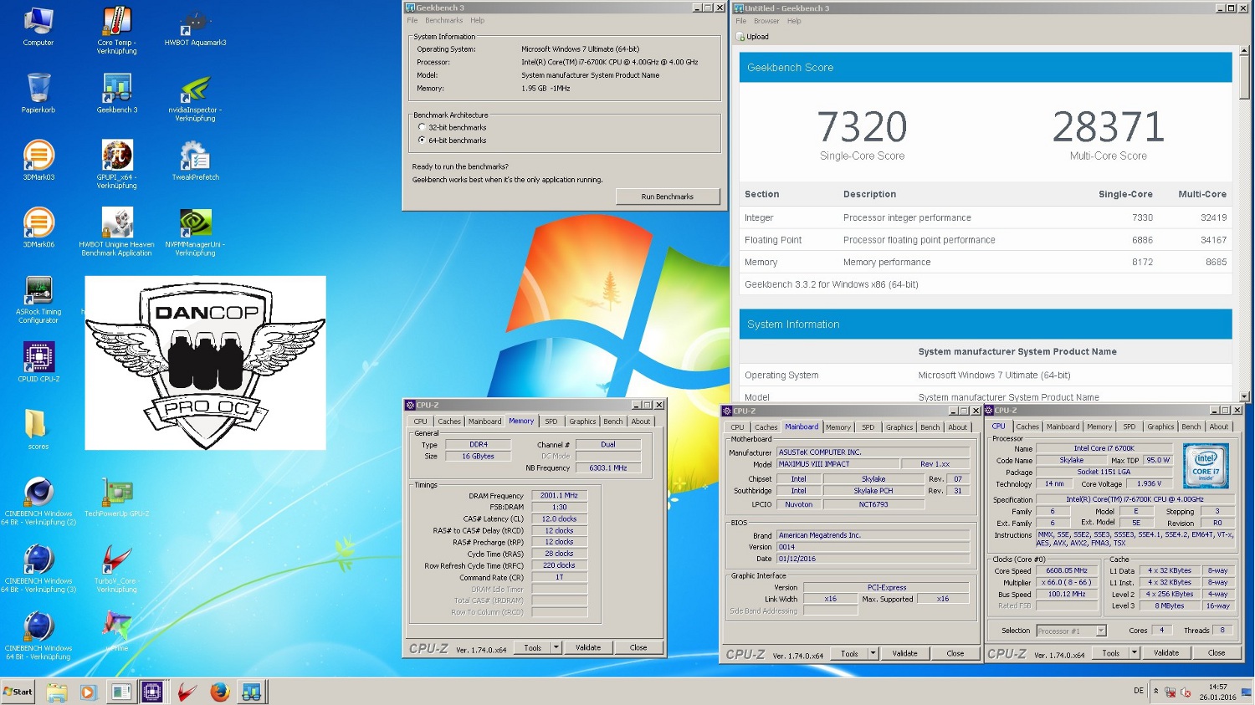Select CPU tab in mainboard CPU-Z window

737,427
